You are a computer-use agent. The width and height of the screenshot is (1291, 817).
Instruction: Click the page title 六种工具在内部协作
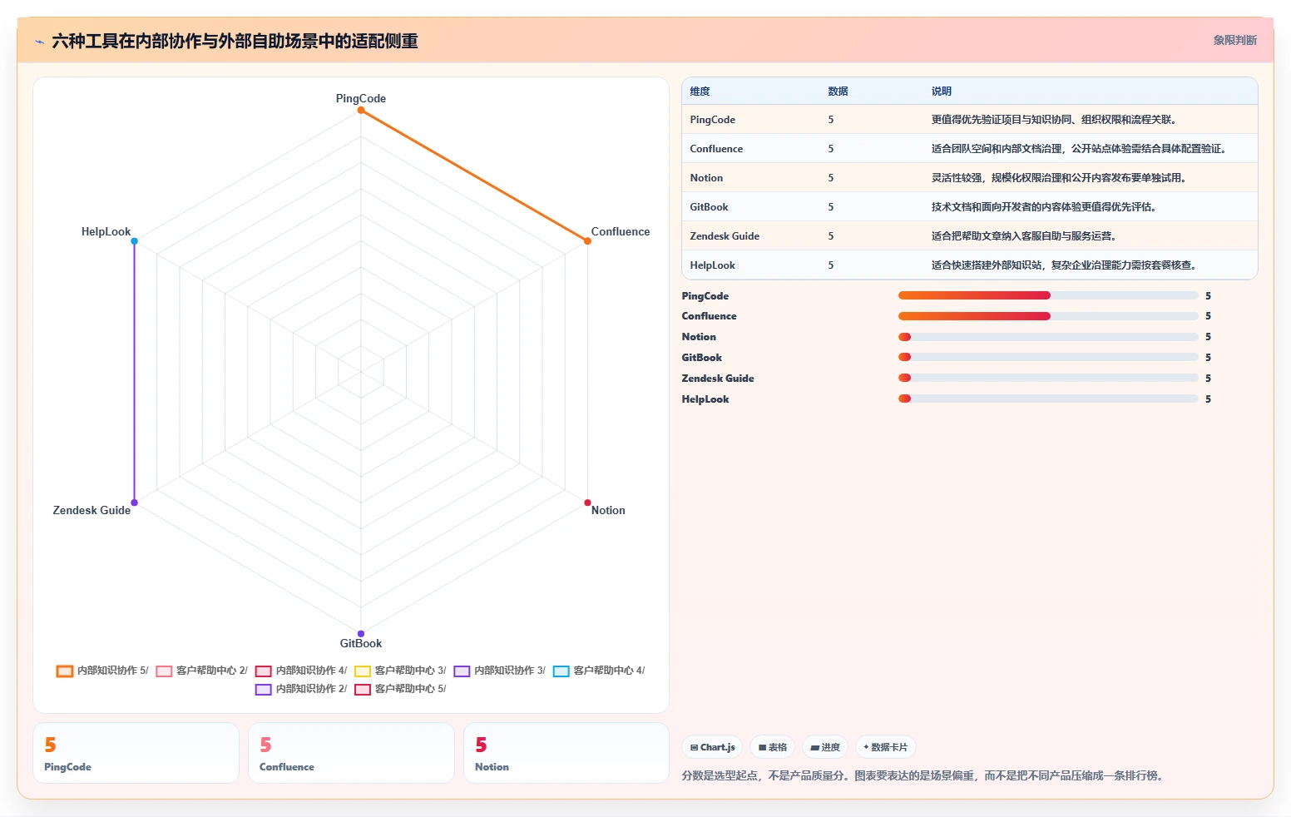(x=235, y=41)
